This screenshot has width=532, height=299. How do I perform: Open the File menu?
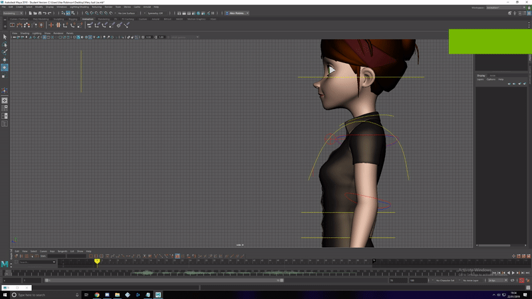[x=5, y=7]
